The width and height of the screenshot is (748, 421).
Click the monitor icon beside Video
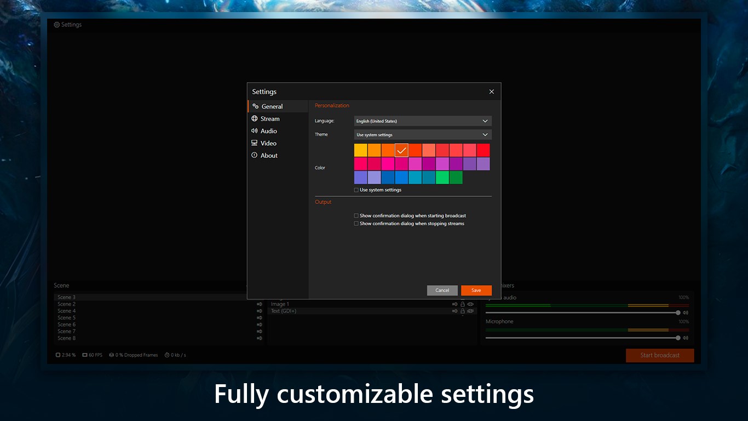(255, 143)
